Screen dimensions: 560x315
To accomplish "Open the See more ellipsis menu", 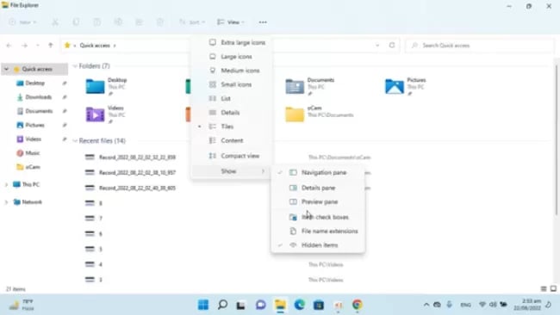I will point(263,22).
